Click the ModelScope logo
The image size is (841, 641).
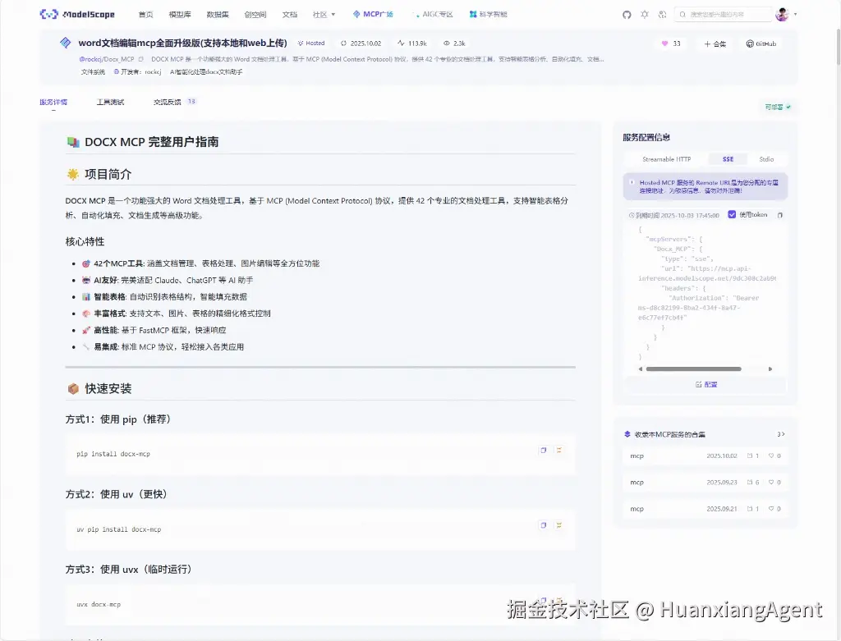click(x=78, y=15)
